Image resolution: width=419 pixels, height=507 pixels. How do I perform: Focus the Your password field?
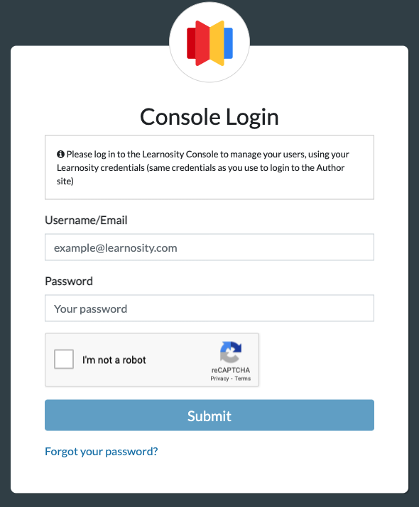(x=209, y=308)
